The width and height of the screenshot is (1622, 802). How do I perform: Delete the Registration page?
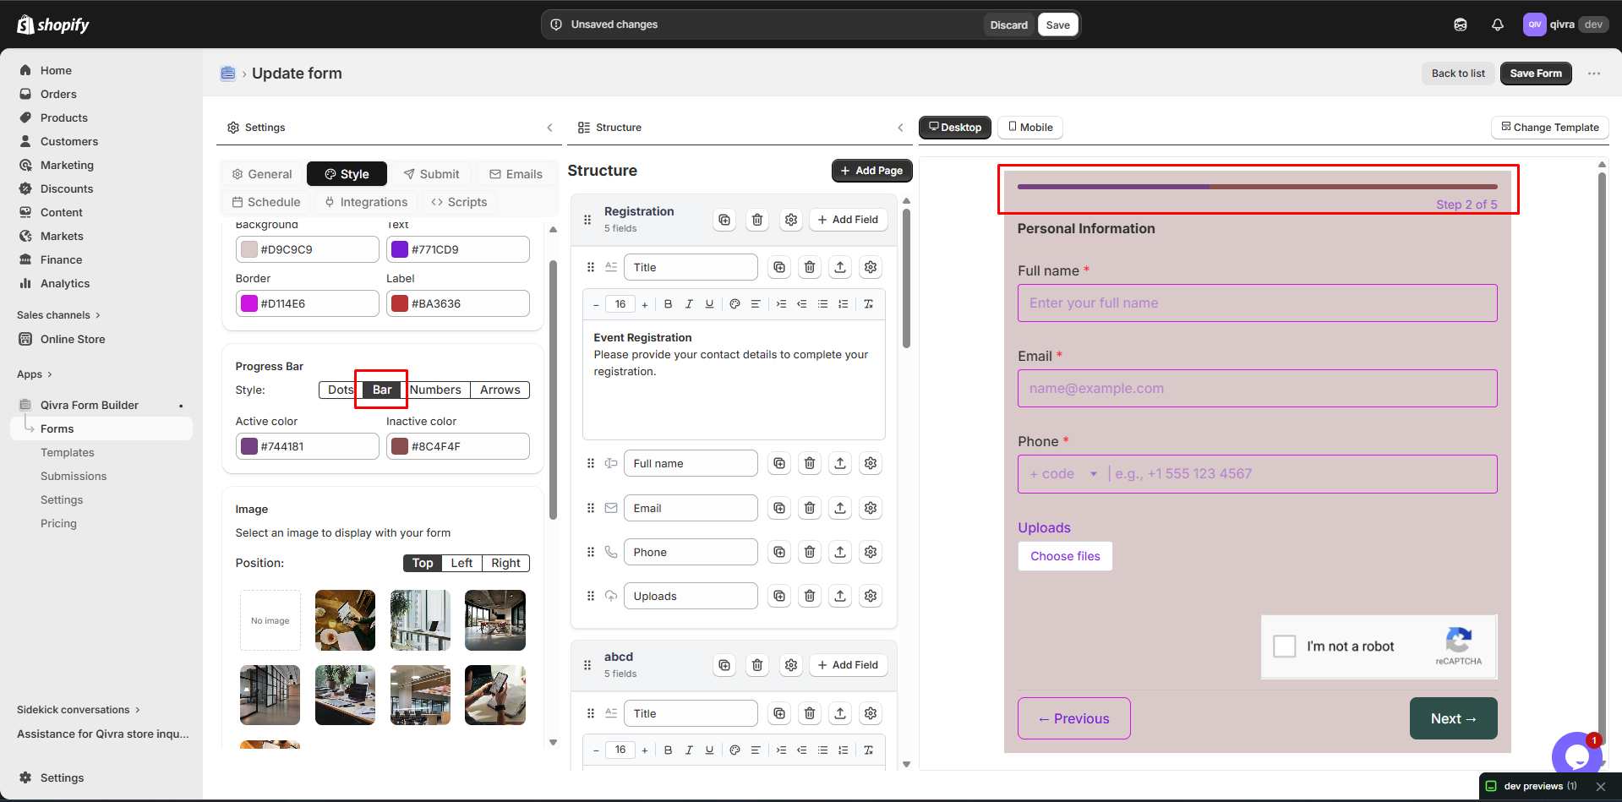[757, 220]
